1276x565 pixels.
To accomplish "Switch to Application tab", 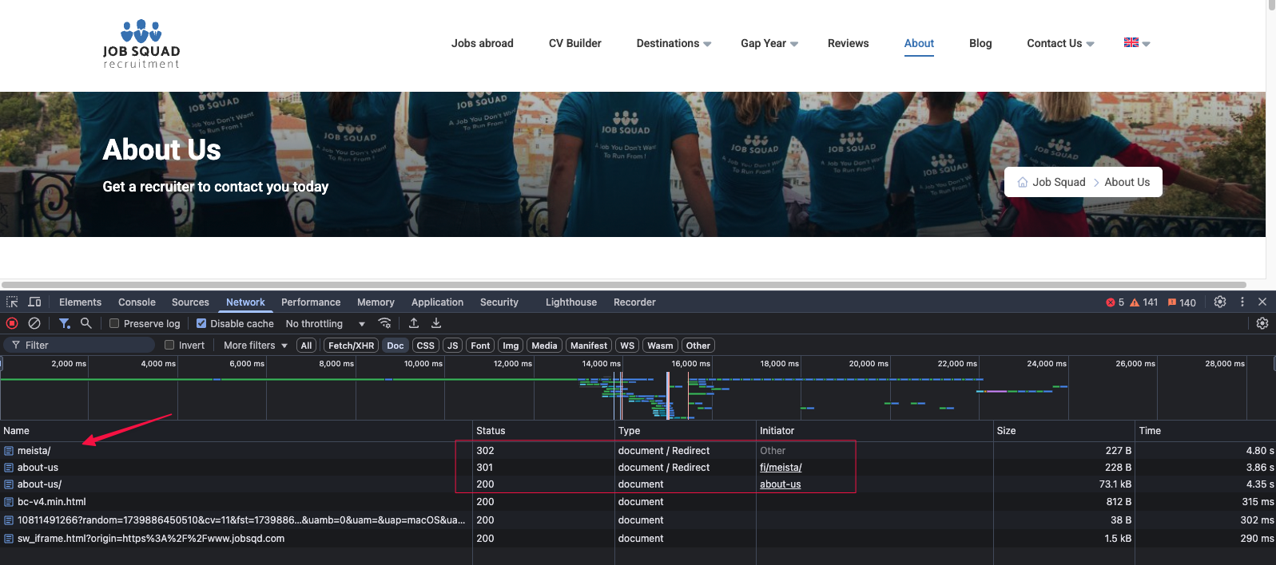I will coord(437,302).
